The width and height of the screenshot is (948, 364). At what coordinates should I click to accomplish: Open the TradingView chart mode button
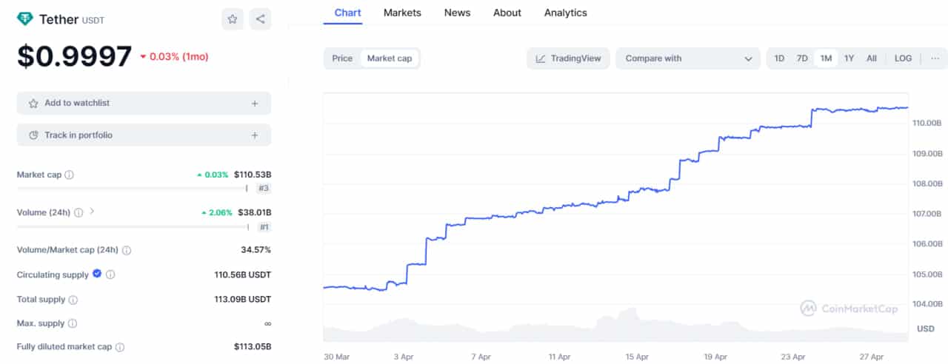click(x=568, y=58)
